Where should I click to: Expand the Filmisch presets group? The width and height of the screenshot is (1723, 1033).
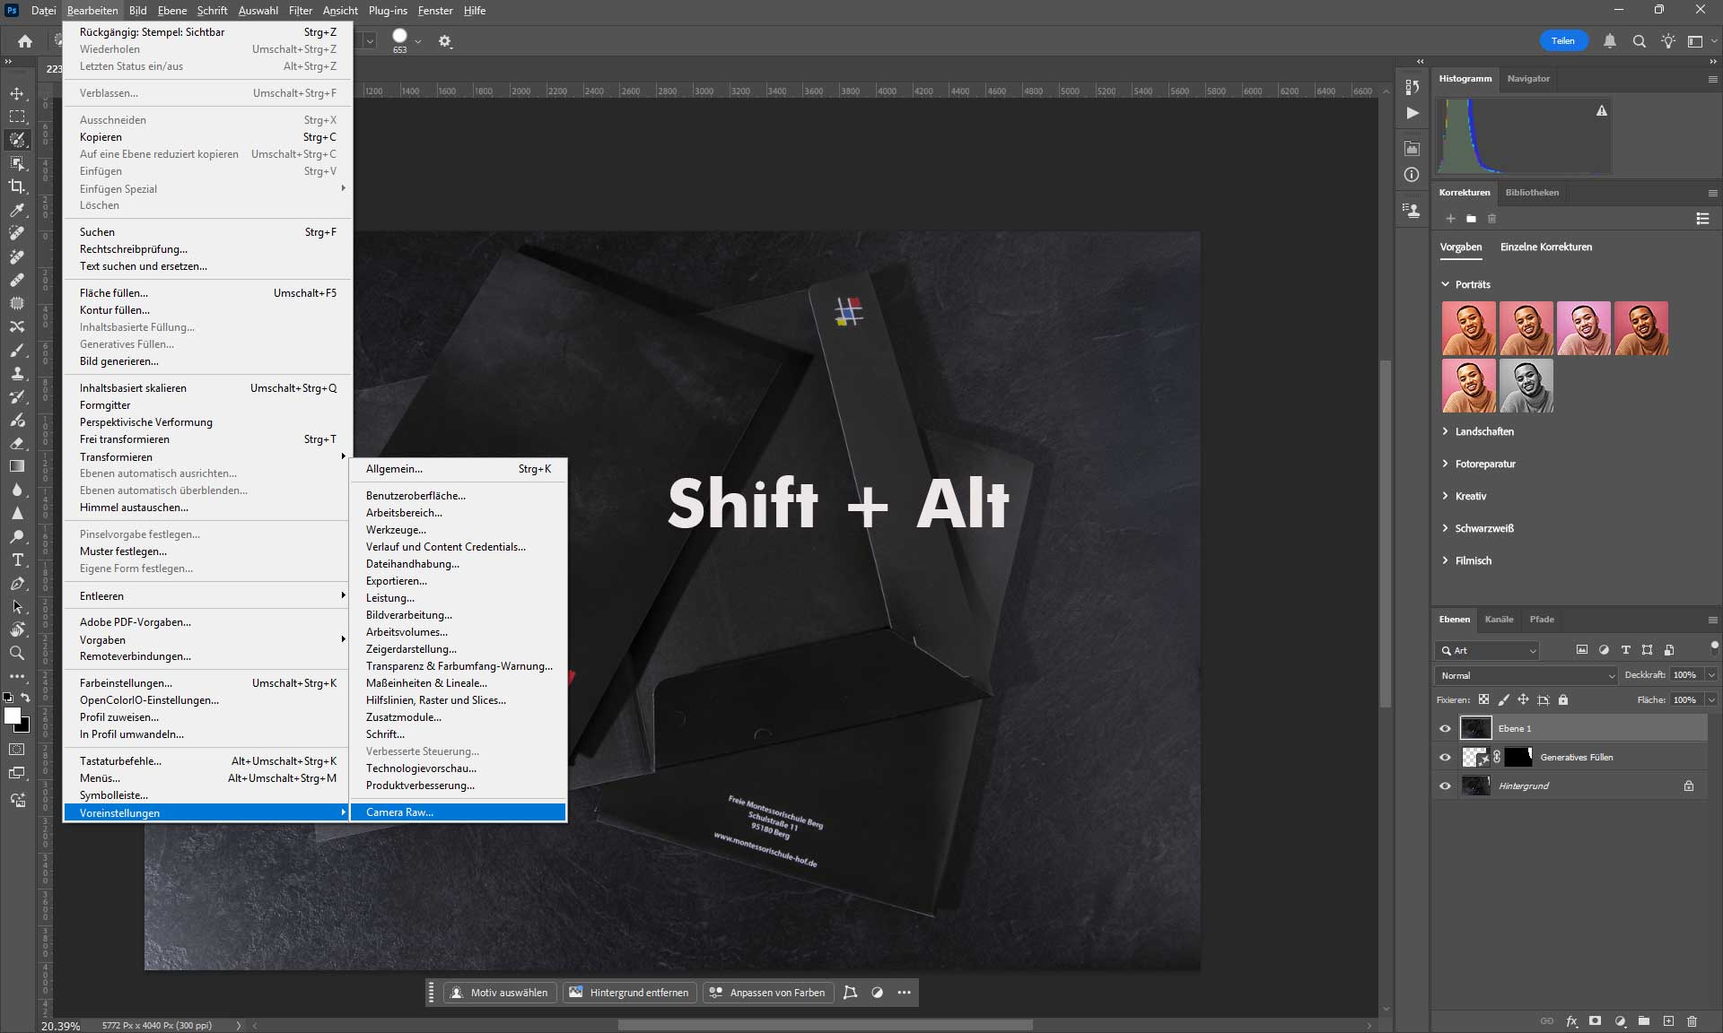(x=1445, y=560)
